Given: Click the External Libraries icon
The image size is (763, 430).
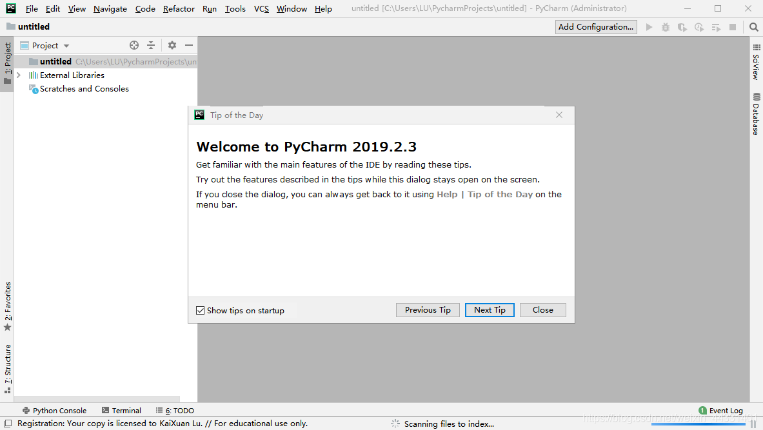Looking at the screenshot, I should tap(33, 75).
